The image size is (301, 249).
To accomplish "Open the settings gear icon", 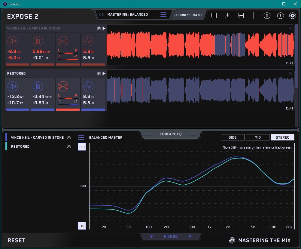I will pos(292,16).
